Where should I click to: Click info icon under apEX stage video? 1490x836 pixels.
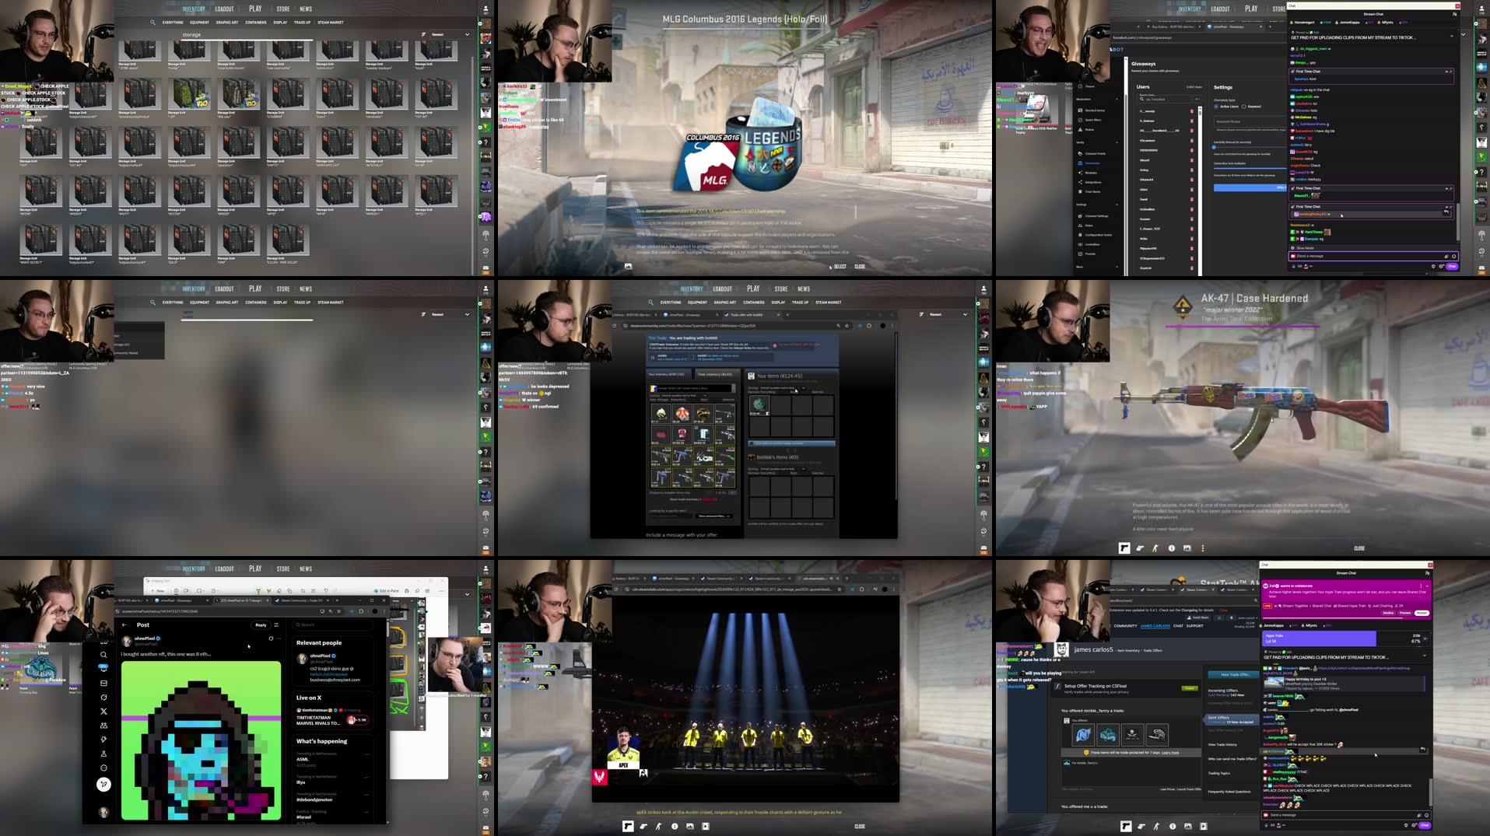(675, 826)
